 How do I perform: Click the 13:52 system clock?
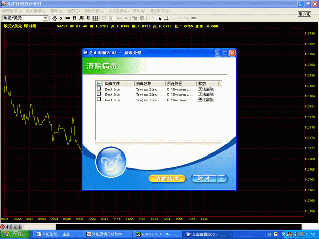click(310, 234)
